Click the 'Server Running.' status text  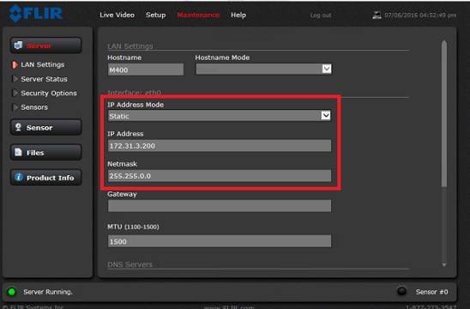point(48,292)
